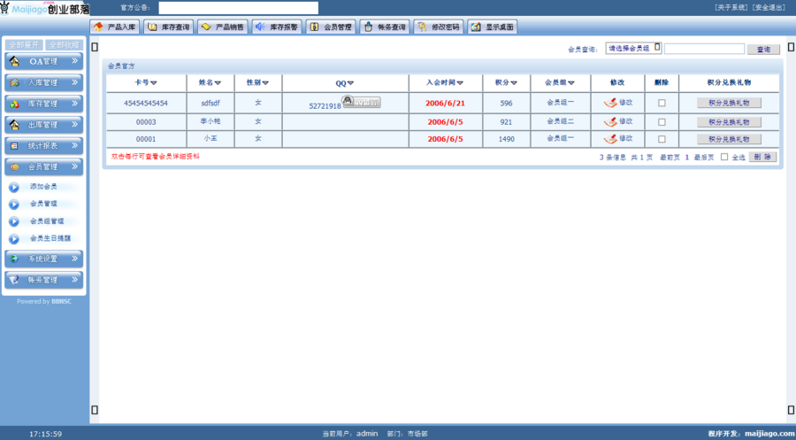Focus the member search text field

(704, 49)
